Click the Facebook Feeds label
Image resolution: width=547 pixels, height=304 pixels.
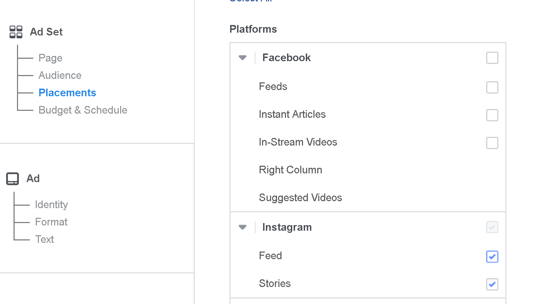point(273,86)
